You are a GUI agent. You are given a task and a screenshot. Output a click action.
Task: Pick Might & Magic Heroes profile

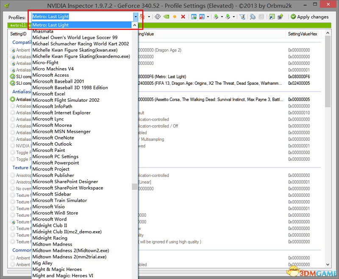click(57, 270)
